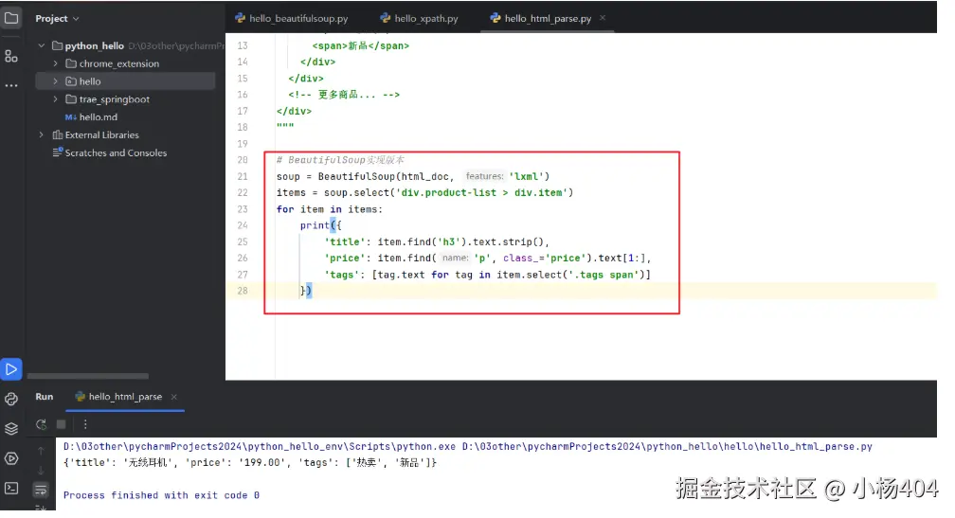Click the '# BeautifulSoup' comment on line 20
The height and width of the screenshot is (518, 955).
pyautogui.click(x=340, y=160)
